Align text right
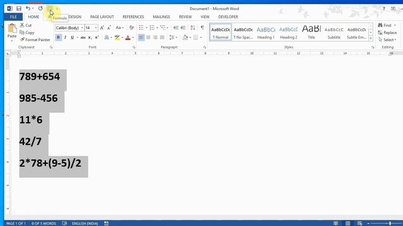This screenshot has width=403, height=226. (156, 38)
